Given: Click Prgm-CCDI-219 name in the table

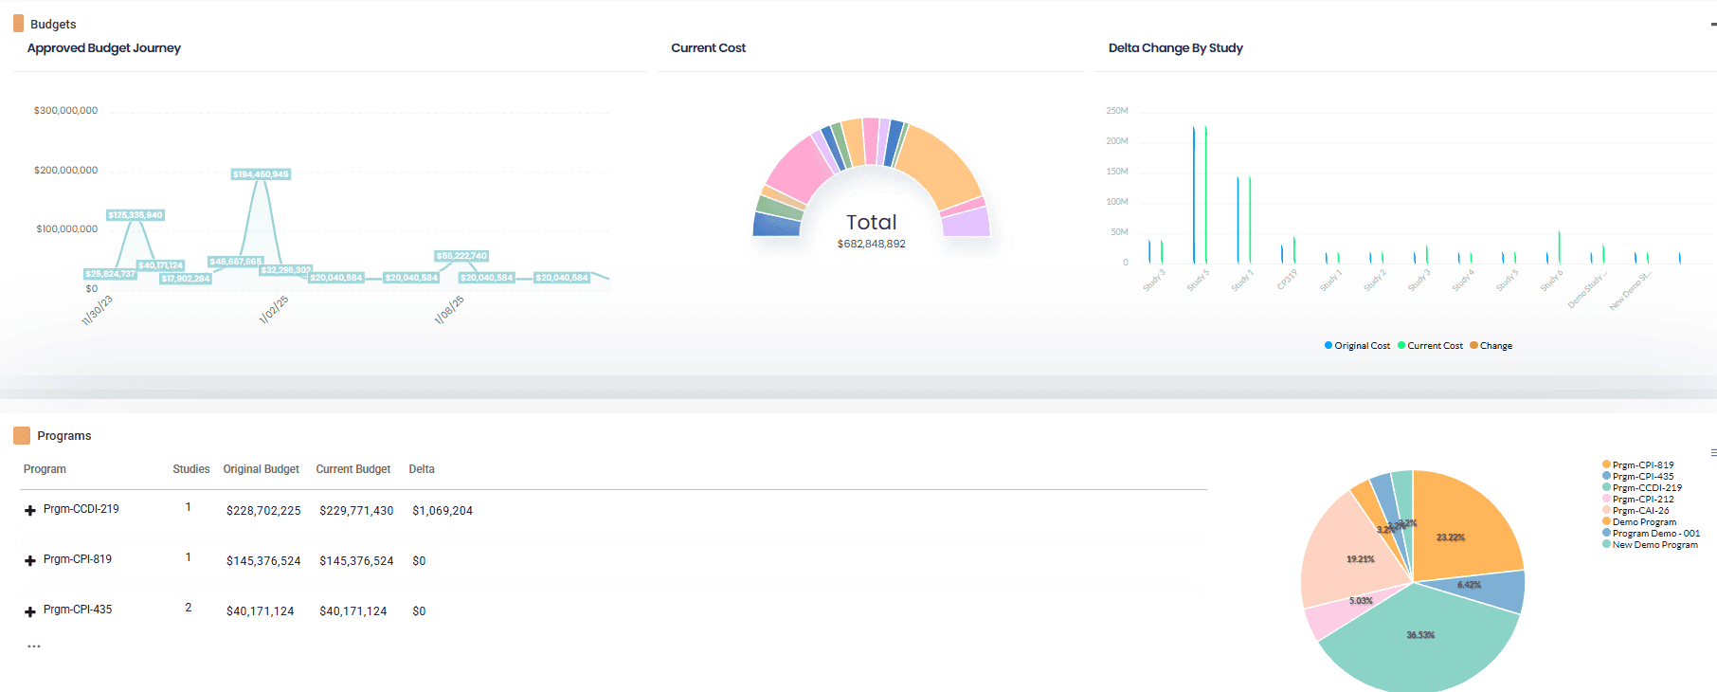Looking at the screenshot, I should (81, 509).
